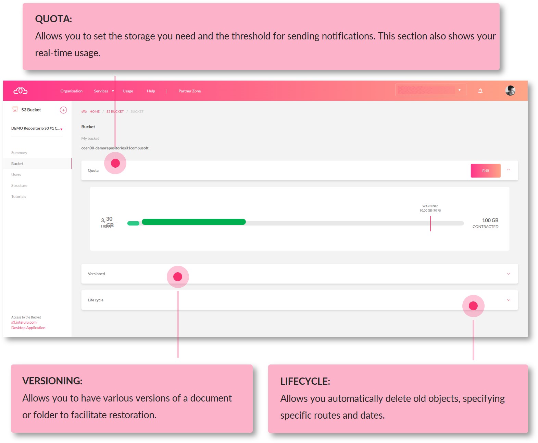Click the green quota usage bar
The image size is (538, 443).
click(x=193, y=222)
